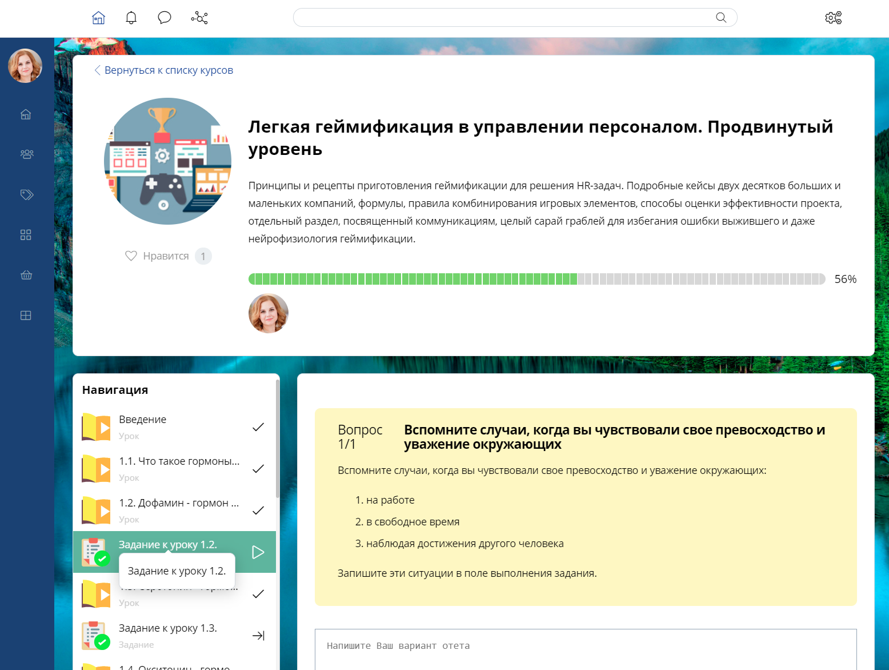Focus the top search field
The image size is (889, 670).
[x=515, y=18]
